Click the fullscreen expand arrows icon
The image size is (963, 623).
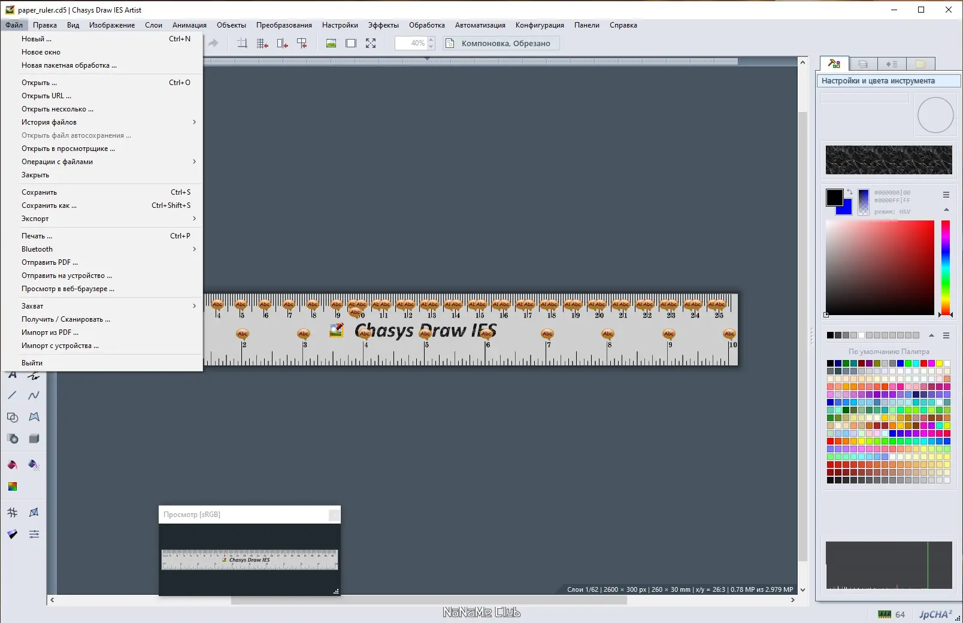(x=371, y=43)
